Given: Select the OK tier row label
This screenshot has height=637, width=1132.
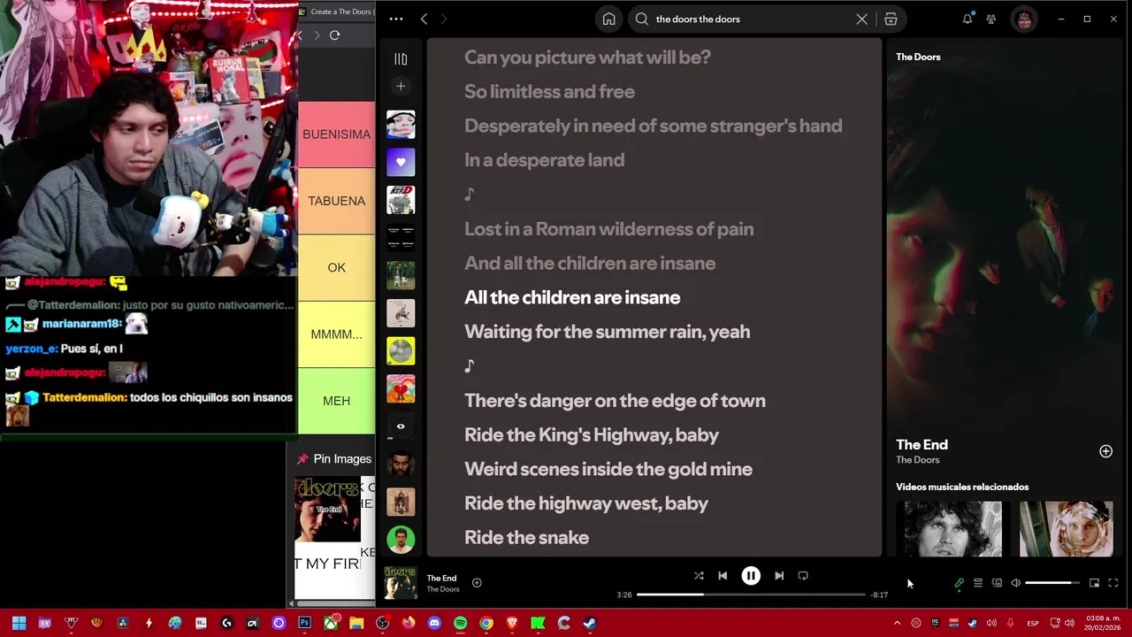Looking at the screenshot, I should click(336, 268).
